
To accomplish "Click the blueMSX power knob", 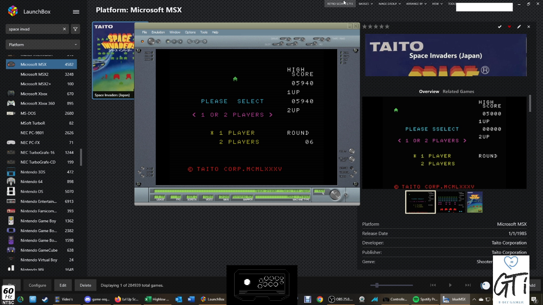I will tap(151, 42).
